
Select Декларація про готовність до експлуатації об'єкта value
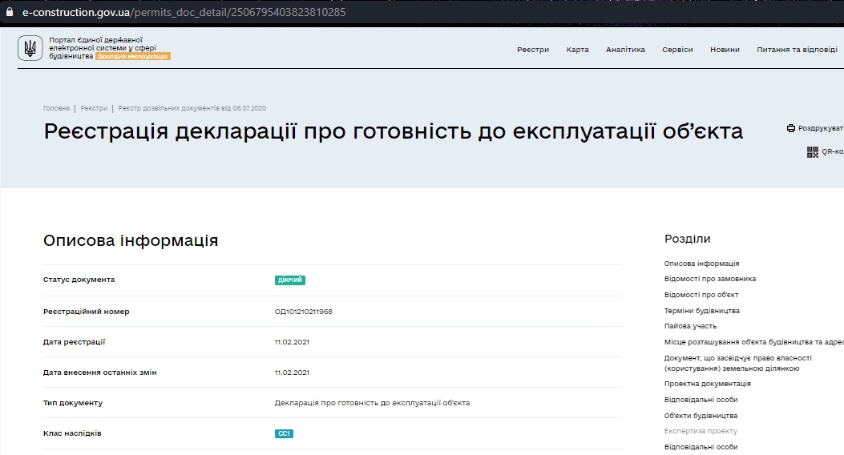372,403
